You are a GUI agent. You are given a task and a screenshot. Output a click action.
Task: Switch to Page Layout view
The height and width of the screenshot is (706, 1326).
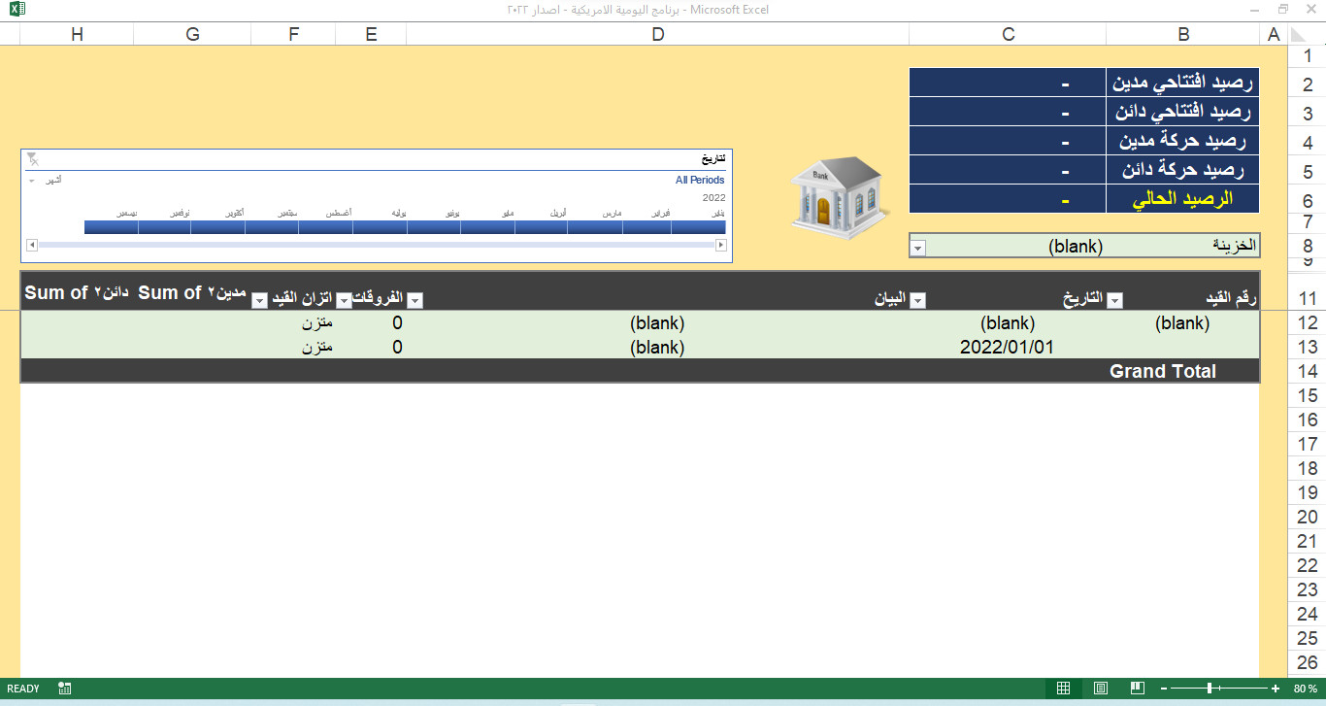1101,689
